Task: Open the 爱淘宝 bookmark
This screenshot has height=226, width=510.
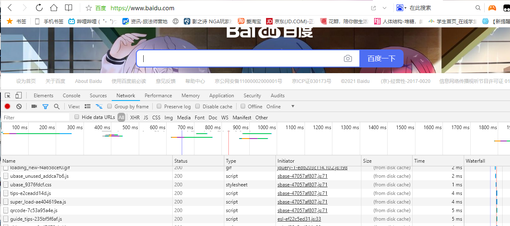Action: pos(250,21)
